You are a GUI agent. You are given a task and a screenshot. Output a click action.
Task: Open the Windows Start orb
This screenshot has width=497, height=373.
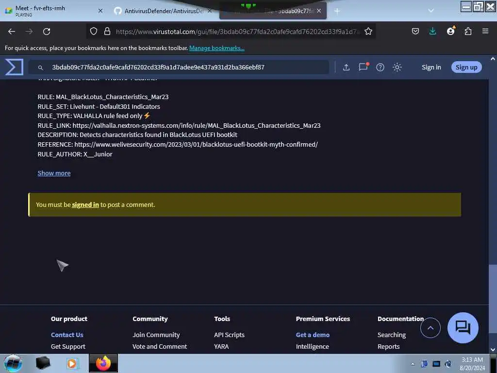coord(13,363)
